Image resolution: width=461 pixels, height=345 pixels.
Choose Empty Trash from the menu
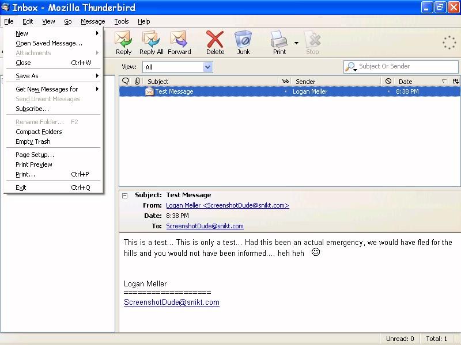click(53, 141)
